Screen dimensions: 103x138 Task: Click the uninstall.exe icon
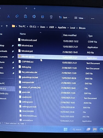point(21,120)
